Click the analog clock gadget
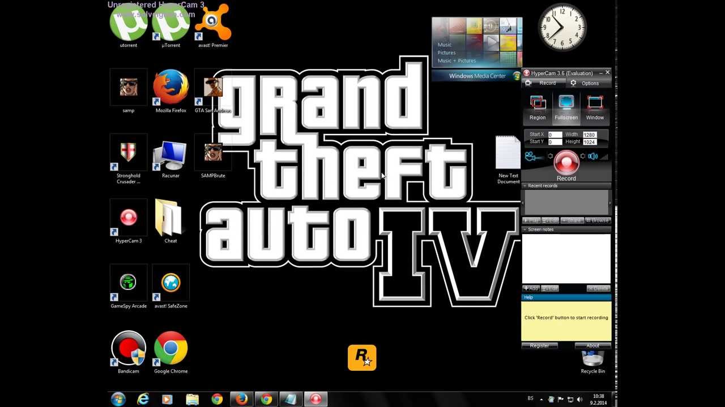 tap(562, 27)
